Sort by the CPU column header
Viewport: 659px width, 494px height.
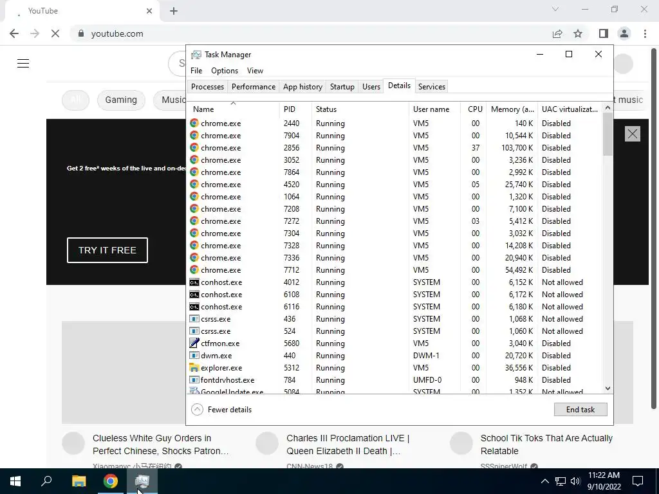click(x=474, y=109)
